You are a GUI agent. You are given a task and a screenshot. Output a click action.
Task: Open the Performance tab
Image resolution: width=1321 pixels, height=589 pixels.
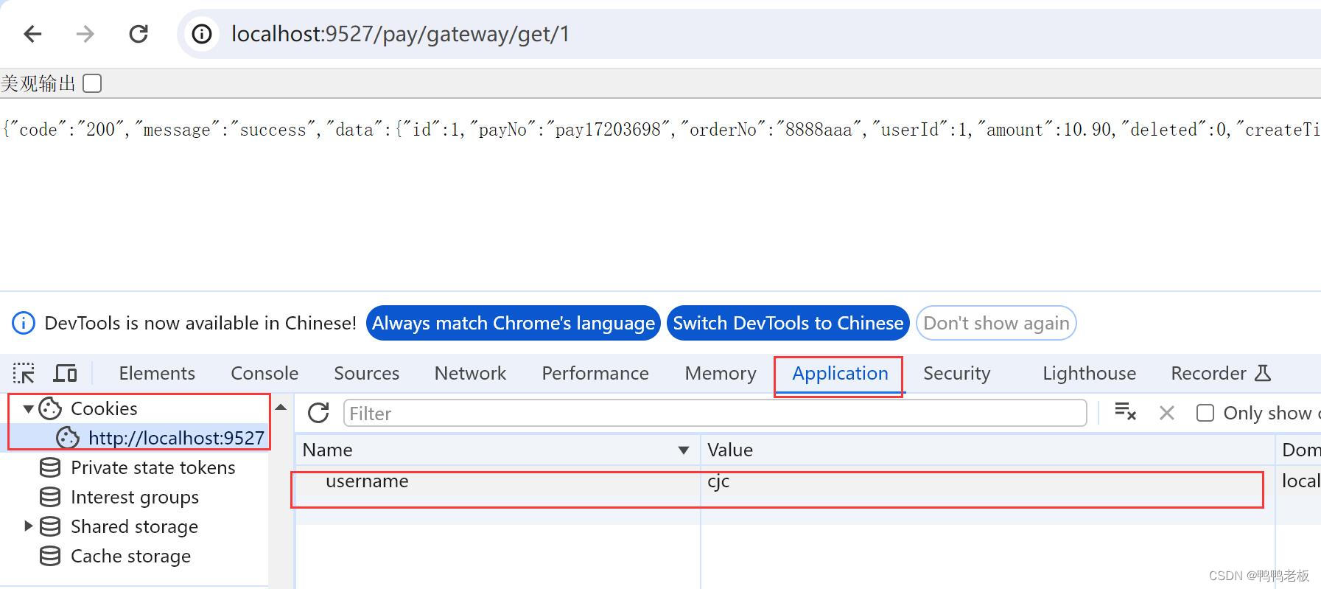(x=595, y=373)
